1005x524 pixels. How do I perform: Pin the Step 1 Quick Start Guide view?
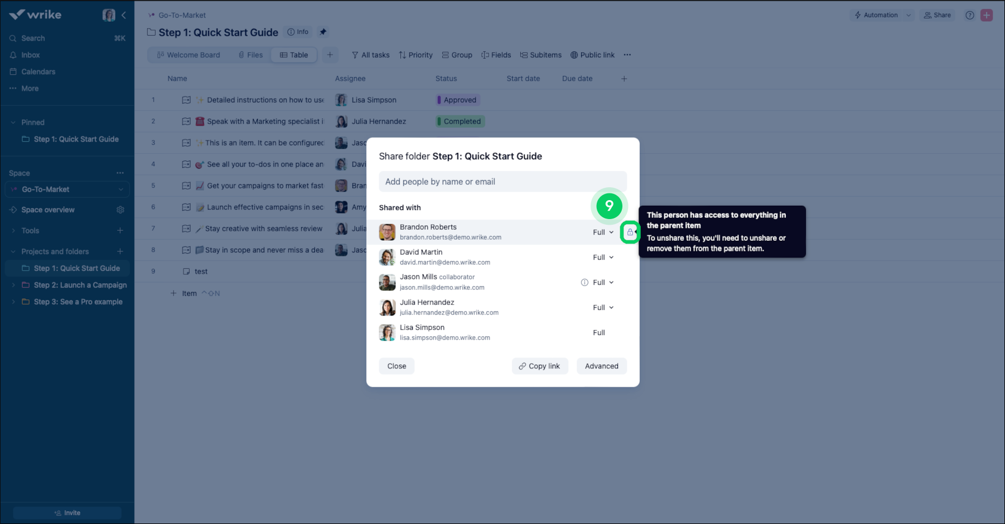coord(322,32)
